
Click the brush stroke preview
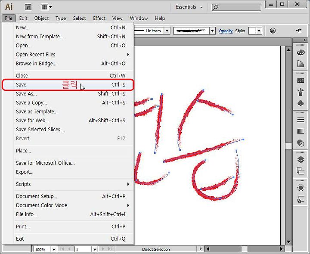[191, 31]
